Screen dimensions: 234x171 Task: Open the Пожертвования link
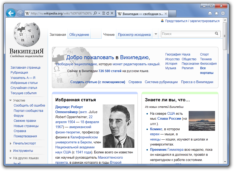25,136
